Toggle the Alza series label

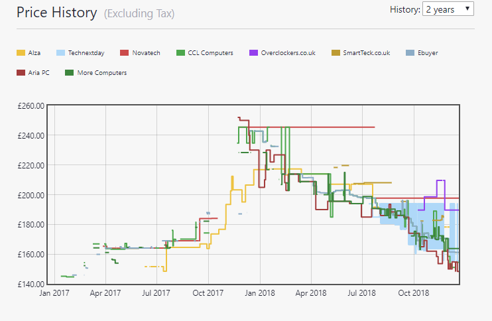click(x=34, y=53)
